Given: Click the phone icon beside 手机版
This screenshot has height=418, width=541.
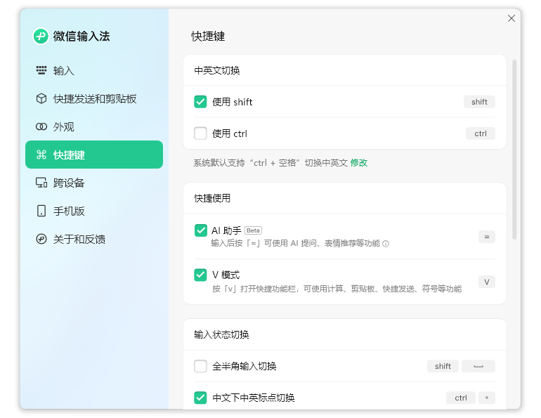Looking at the screenshot, I should tap(41, 211).
